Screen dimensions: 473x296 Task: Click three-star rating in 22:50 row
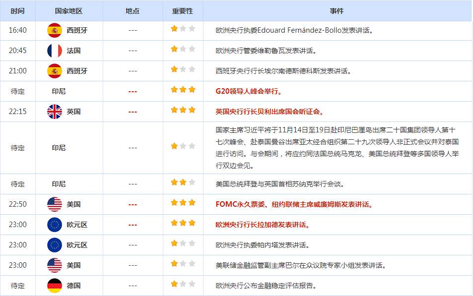pyautogui.click(x=183, y=203)
